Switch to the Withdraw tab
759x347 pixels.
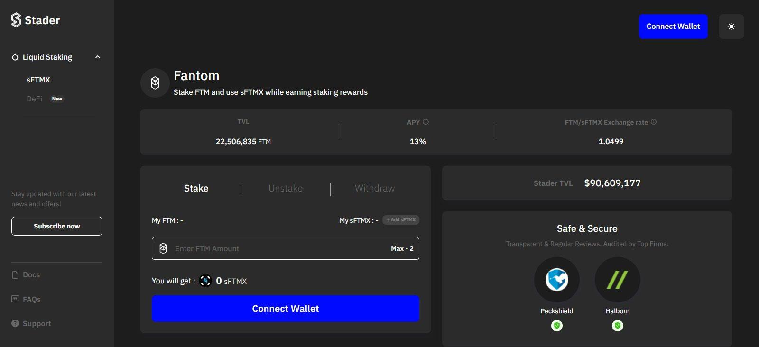tap(375, 188)
